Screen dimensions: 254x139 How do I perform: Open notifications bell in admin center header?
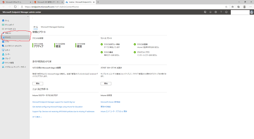pos(210,12)
